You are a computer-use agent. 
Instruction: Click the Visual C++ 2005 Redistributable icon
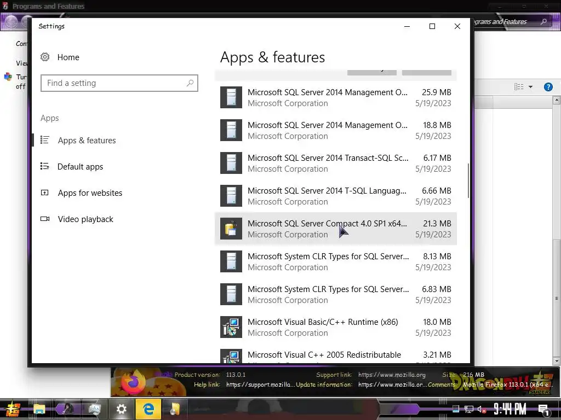[x=231, y=356]
